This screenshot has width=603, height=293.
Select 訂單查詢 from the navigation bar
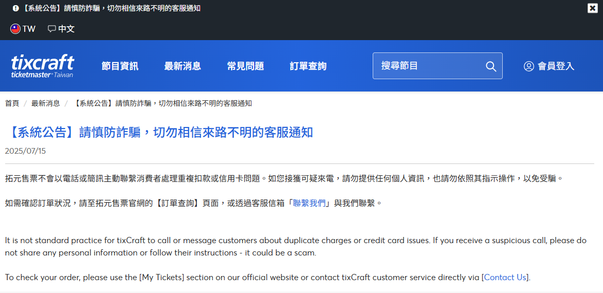pos(308,66)
